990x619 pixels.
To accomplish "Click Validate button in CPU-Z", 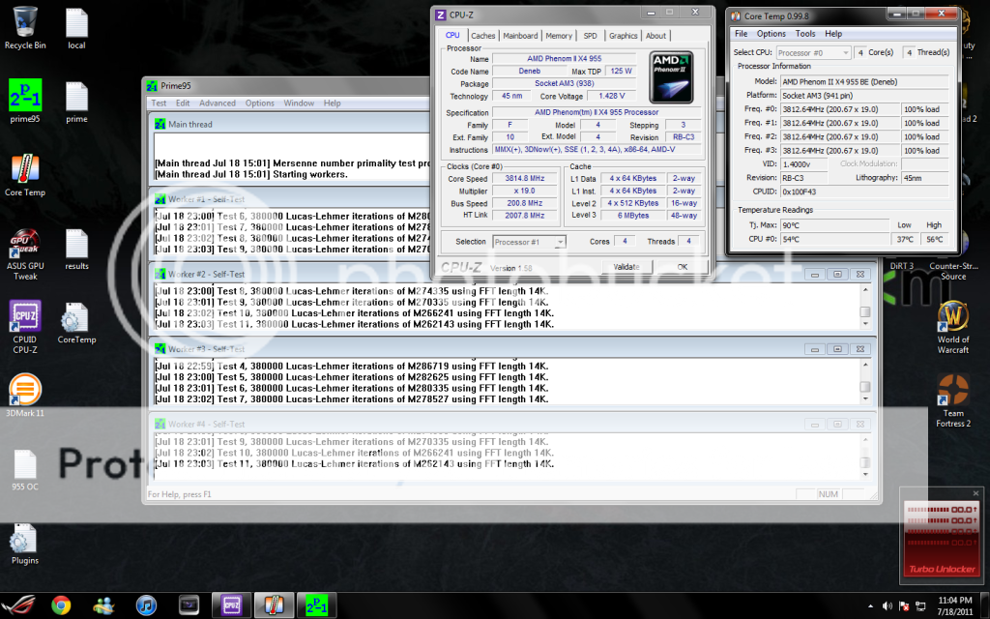I will click(x=626, y=267).
